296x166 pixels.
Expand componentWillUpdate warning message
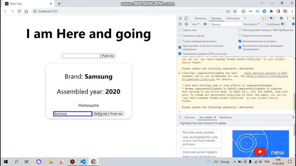[x=183, y=73]
